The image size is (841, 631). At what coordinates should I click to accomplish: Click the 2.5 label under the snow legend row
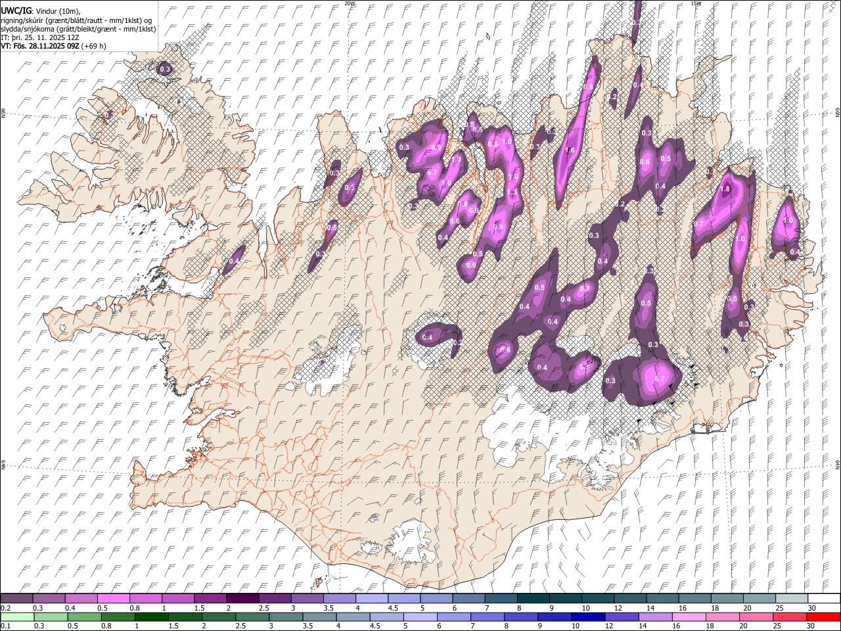(263, 608)
